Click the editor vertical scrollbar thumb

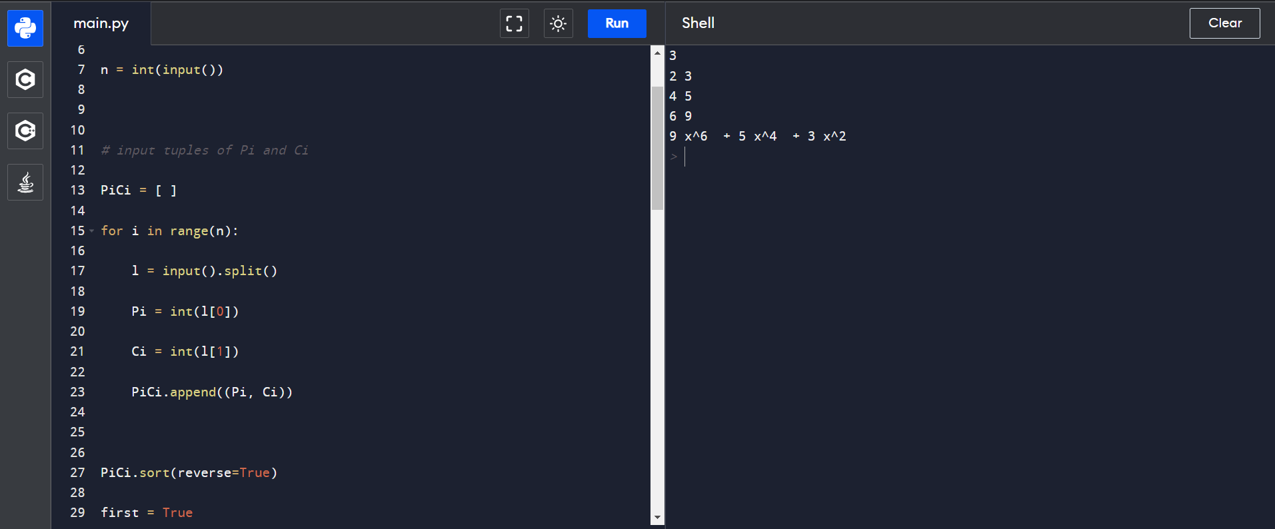pos(657,147)
